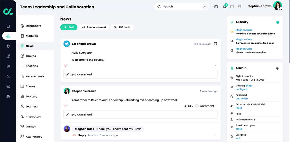Select the highlighted courses cubes icon
Image resolution: width=290 pixels, height=142 pixels.
tap(8, 36)
